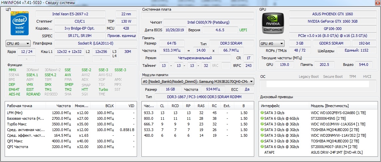Screen dimensions: 381x162
Task: Click the PCIe v3.0 x16 link field
Action: click(332, 36)
